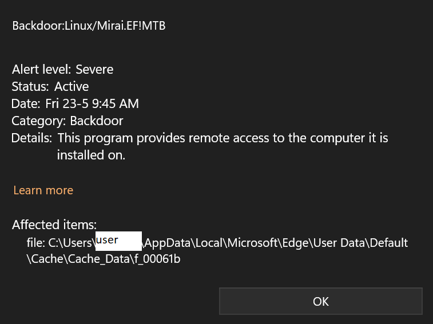Select the 'Active' status value

click(x=71, y=87)
